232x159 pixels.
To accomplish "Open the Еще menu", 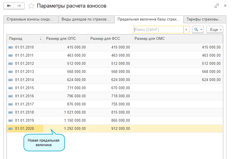I will point(215,30).
